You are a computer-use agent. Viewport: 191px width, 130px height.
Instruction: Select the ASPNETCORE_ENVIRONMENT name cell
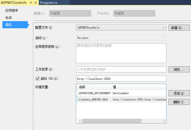[x=95, y=93]
